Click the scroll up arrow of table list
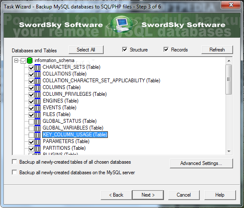Viewport: 244px width, 208px height. (x=229, y=61)
